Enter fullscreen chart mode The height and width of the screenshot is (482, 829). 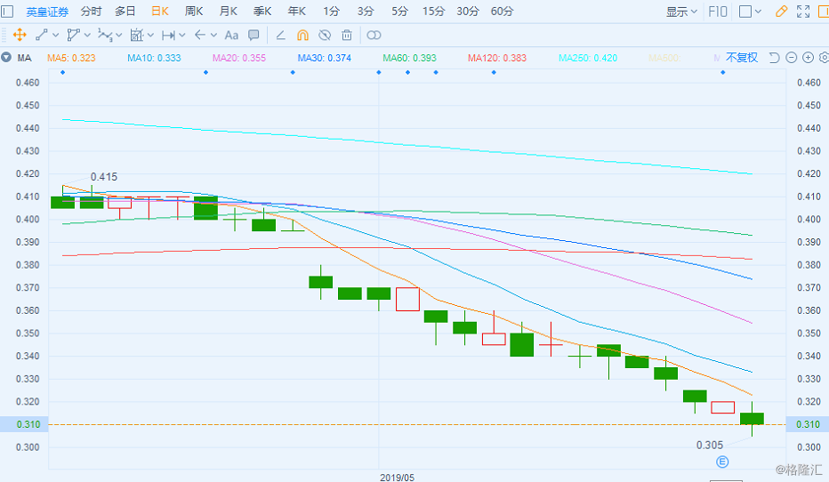tap(803, 12)
